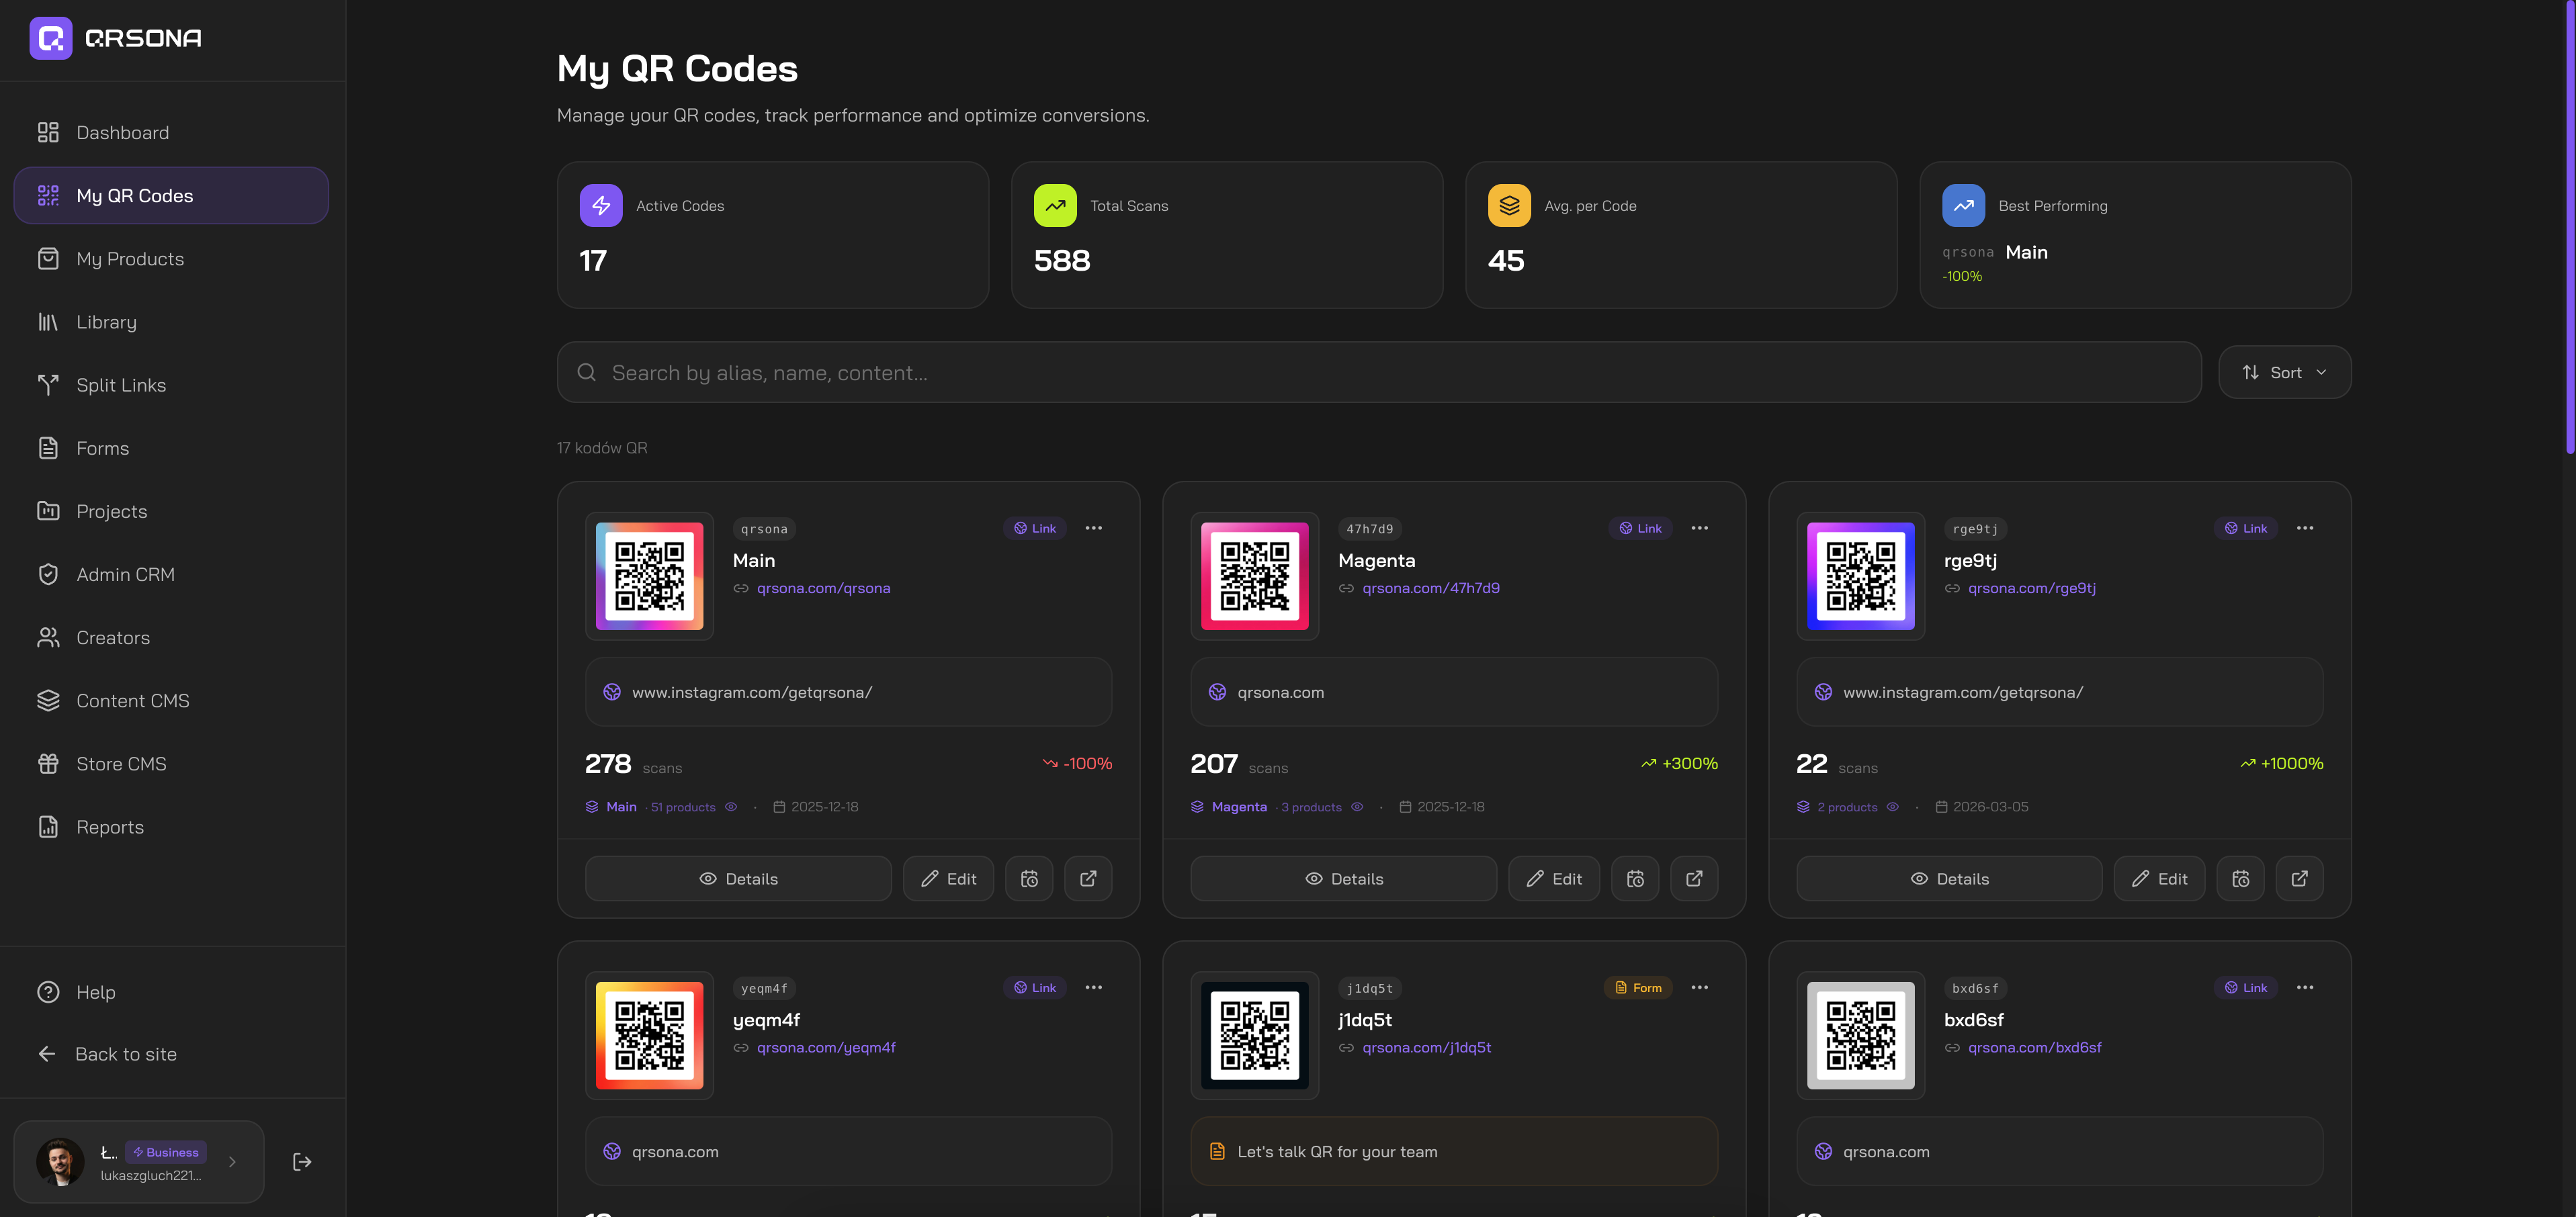Open Split Links in the sidebar
Viewport: 2576px width, 1217px height.
point(171,385)
